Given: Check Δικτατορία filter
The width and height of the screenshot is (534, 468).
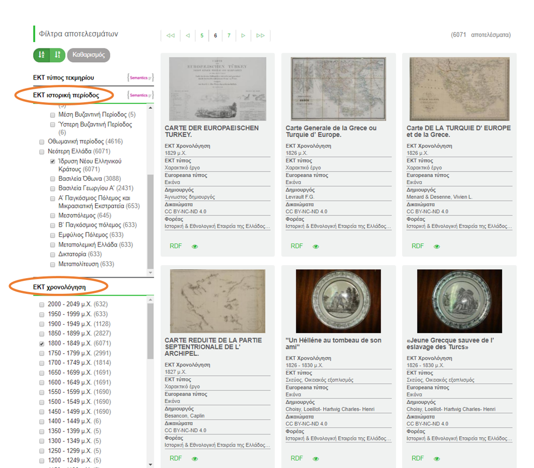Looking at the screenshot, I should point(52,255).
